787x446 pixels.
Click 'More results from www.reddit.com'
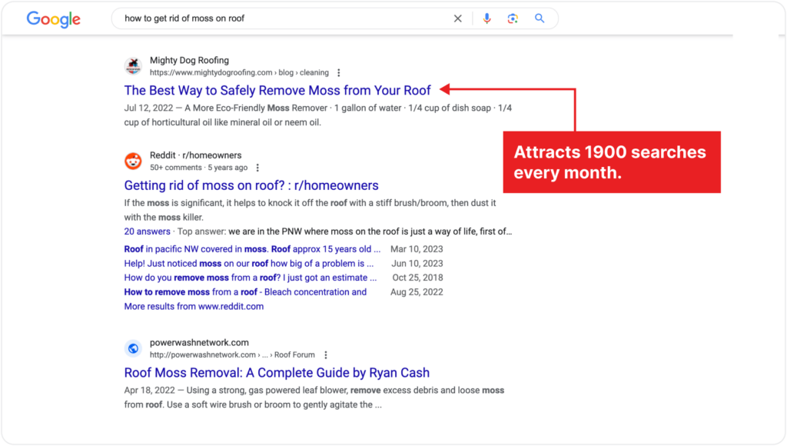[x=194, y=306]
